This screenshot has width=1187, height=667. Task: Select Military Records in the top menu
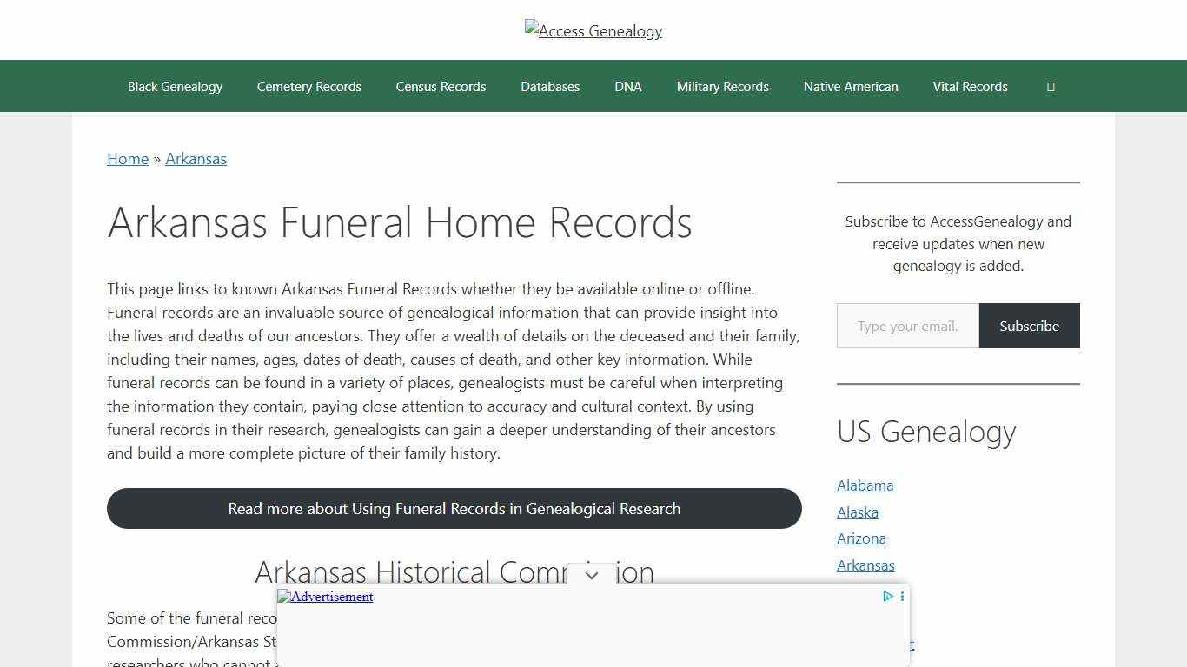coord(722,86)
